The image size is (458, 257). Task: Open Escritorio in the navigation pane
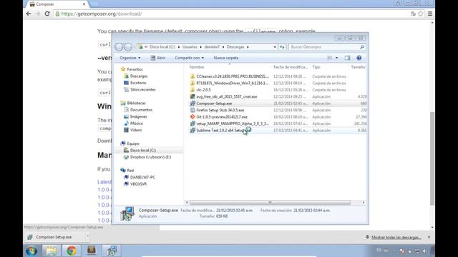click(x=138, y=83)
